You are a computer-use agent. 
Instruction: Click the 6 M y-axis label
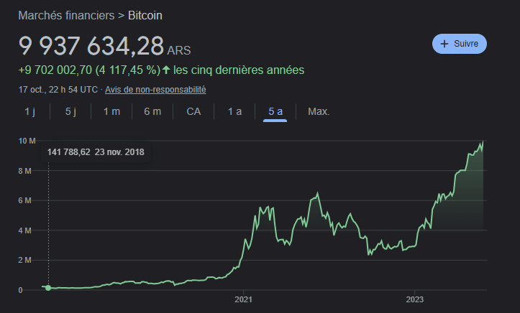pyautogui.click(x=25, y=200)
